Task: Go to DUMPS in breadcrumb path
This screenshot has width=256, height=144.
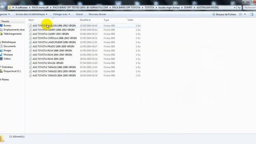Action: 188,8
